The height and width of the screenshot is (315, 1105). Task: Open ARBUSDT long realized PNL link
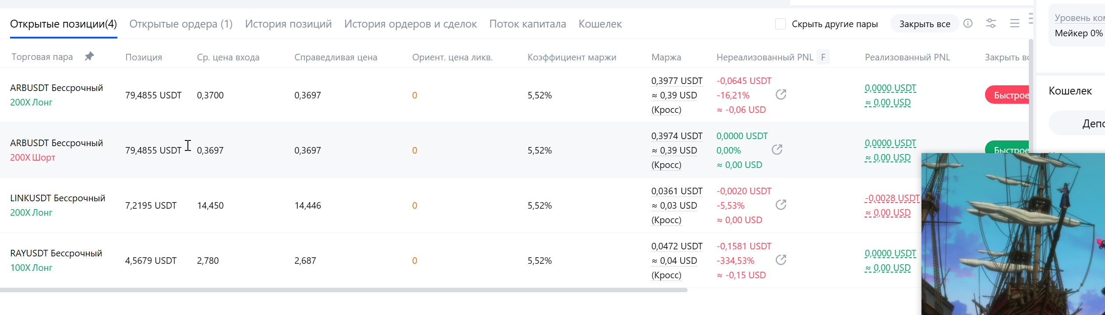(x=890, y=88)
